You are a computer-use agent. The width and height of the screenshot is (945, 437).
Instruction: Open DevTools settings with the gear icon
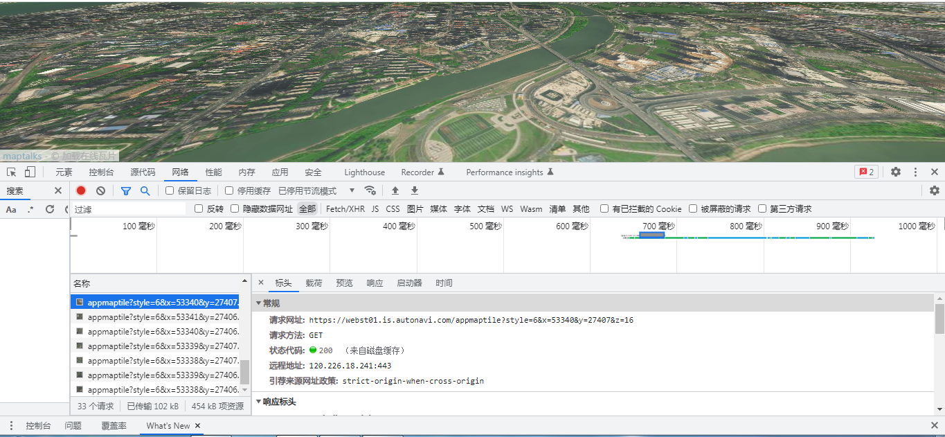(x=895, y=172)
